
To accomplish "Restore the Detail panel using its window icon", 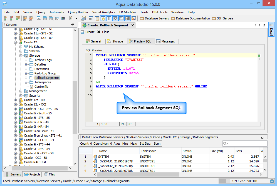I will click(x=263, y=137).
